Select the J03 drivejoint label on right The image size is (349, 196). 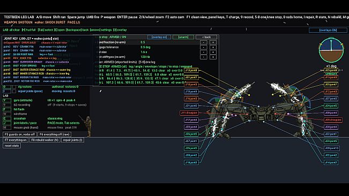[x=333, y=120]
